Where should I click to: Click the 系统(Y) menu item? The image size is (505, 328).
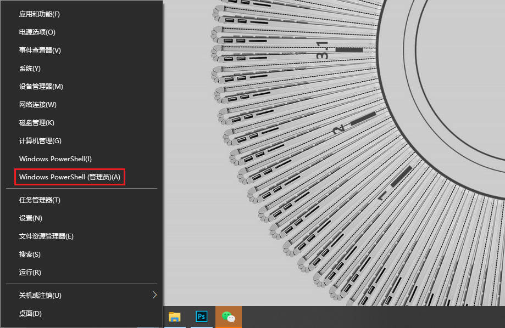[81, 69]
